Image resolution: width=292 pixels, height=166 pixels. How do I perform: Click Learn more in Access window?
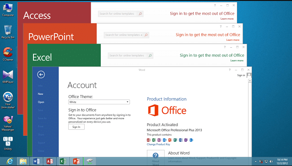[x=227, y=19]
